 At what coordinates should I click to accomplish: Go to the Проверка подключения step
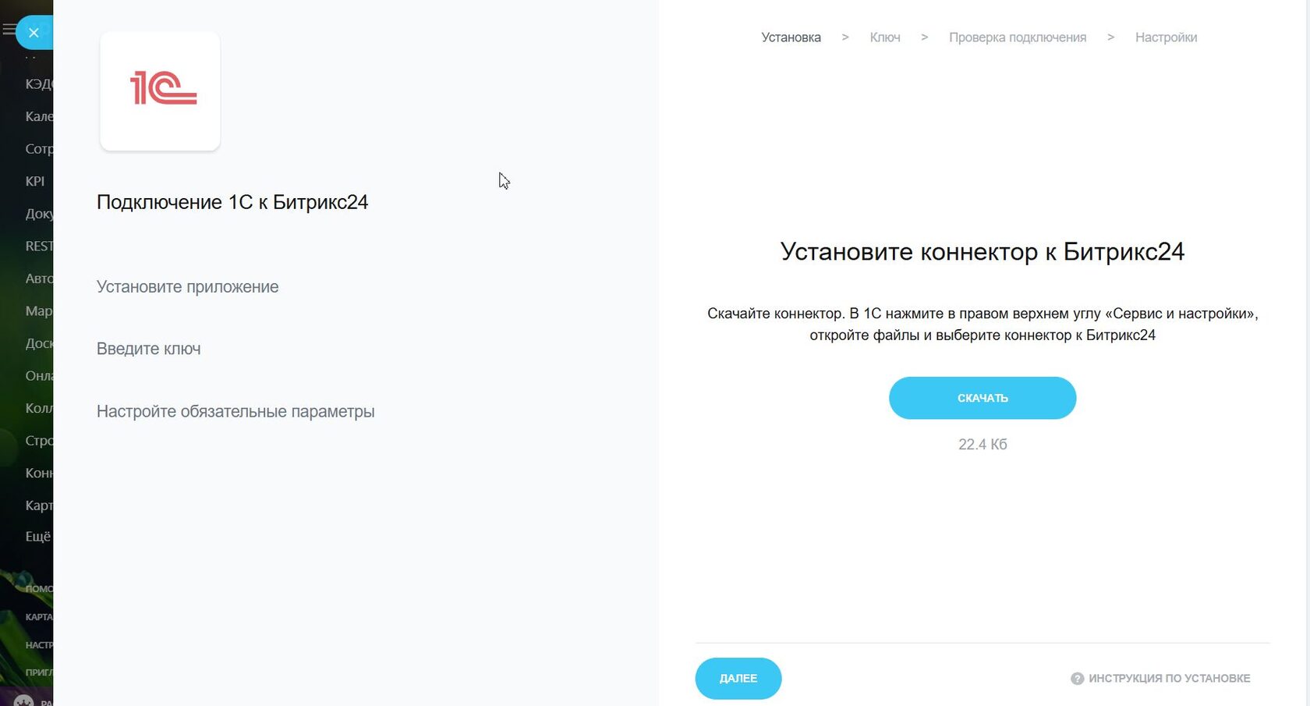pos(1018,37)
